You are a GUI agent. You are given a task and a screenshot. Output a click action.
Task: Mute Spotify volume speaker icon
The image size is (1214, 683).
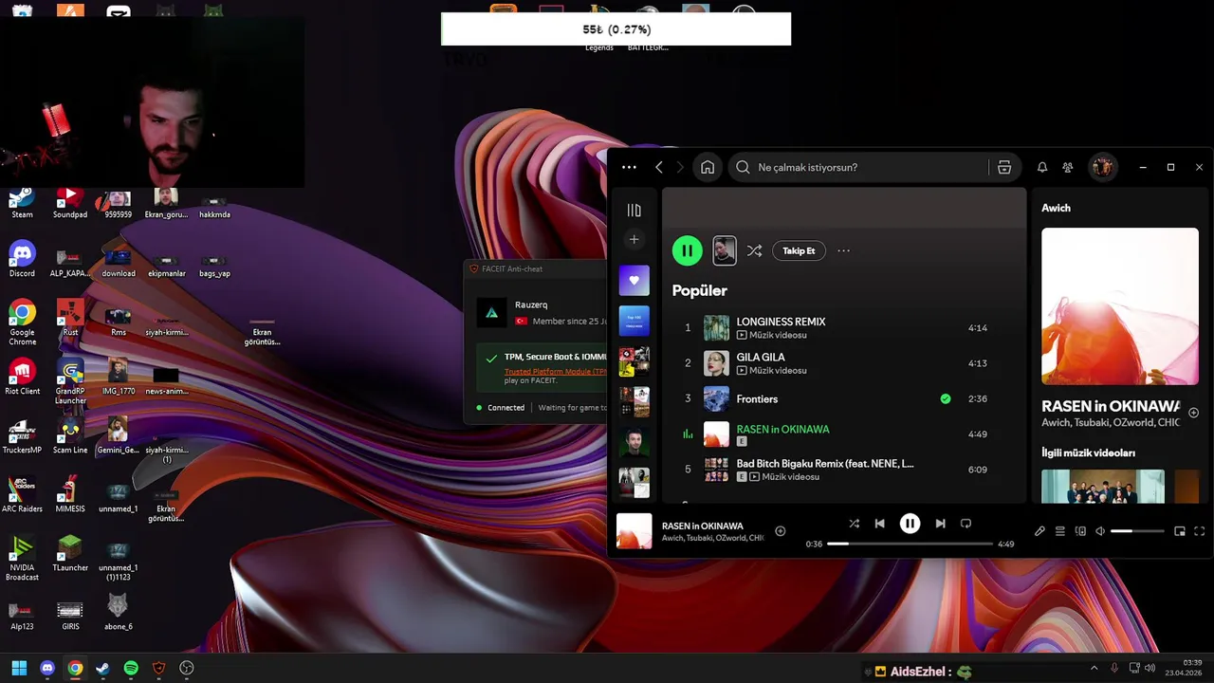point(1100,531)
